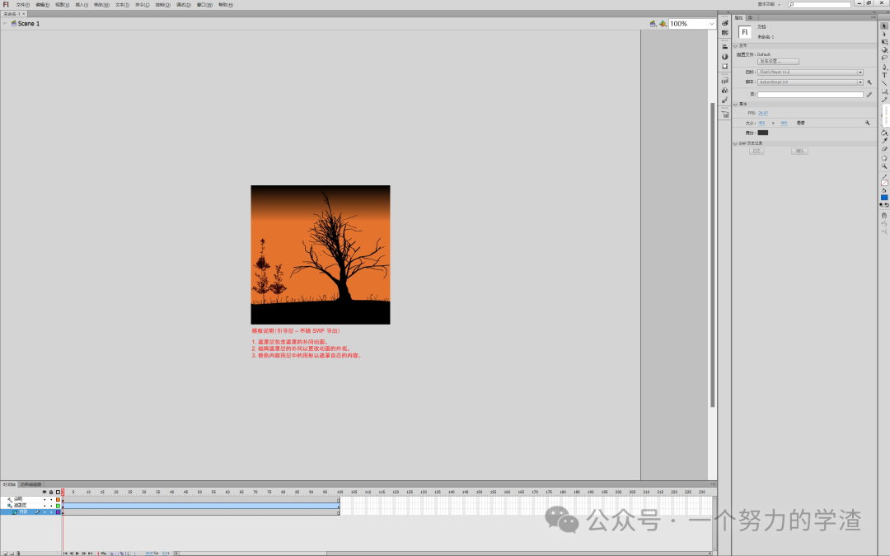Toggle visibility dot of 遮罩层 mask layer
This screenshot has width=890, height=556.
pyautogui.click(x=44, y=505)
